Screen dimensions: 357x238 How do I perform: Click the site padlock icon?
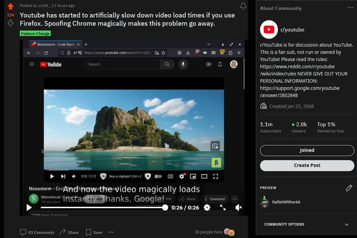(x=69, y=53)
